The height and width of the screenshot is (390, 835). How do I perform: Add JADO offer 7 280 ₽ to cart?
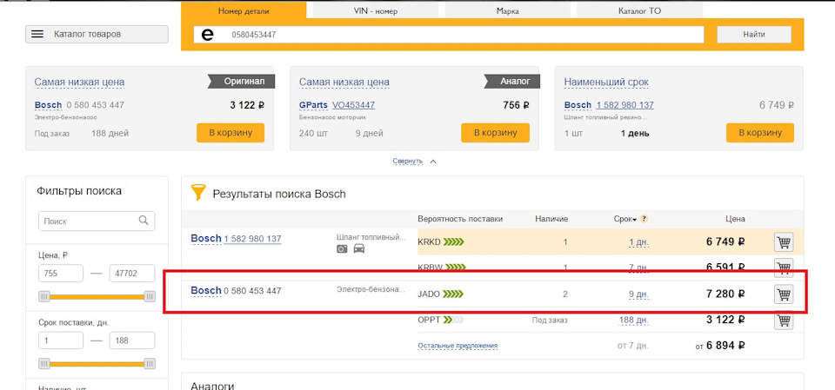[784, 294]
